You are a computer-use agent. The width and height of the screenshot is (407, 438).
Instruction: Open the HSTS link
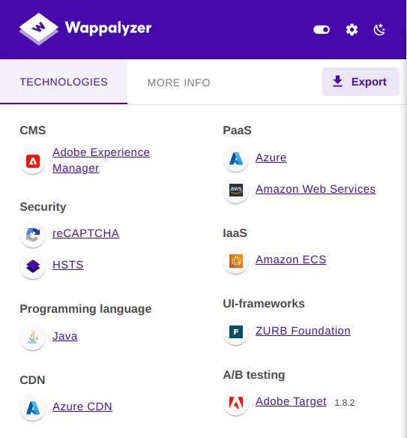pyautogui.click(x=68, y=265)
